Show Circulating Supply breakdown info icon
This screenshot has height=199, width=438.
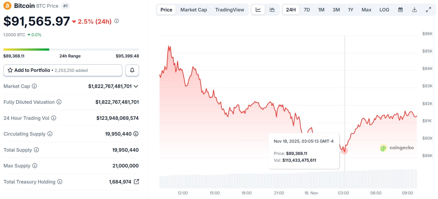click(x=136, y=134)
